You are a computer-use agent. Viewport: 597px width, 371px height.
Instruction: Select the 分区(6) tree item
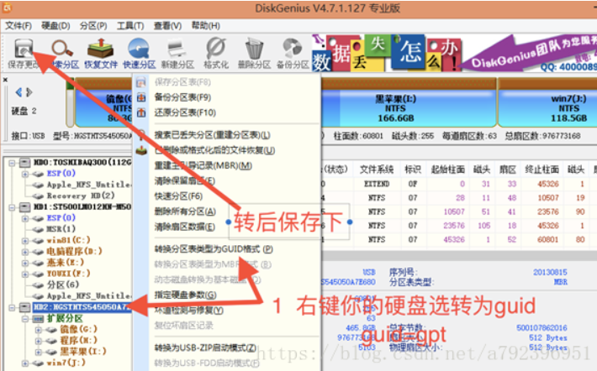pyautogui.click(x=63, y=285)
